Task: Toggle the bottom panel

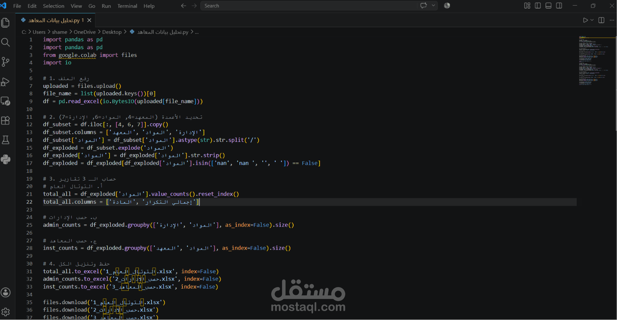Action: tap(548, 6)
